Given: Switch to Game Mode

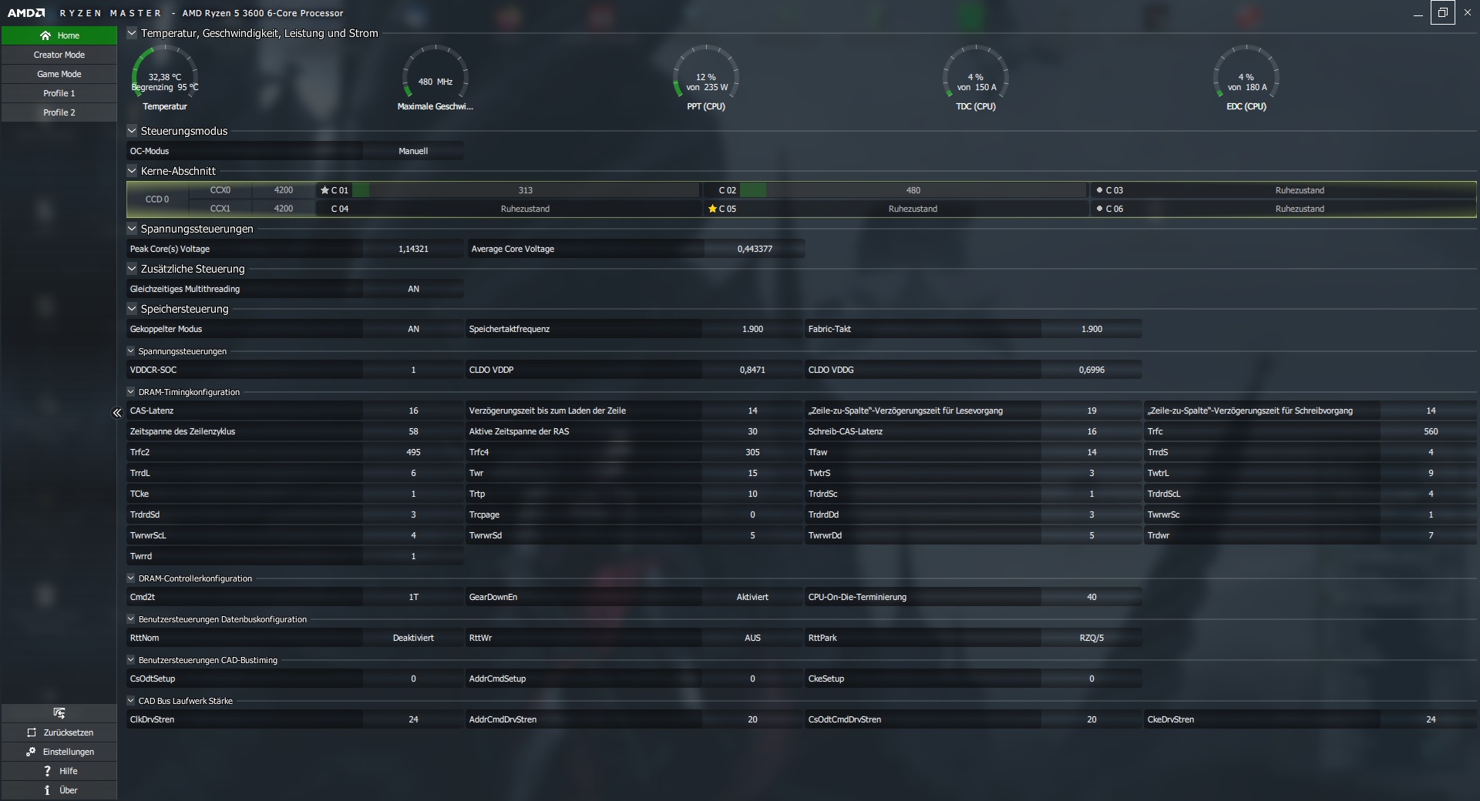Looking at the screenshot, I should pos(59,74).
